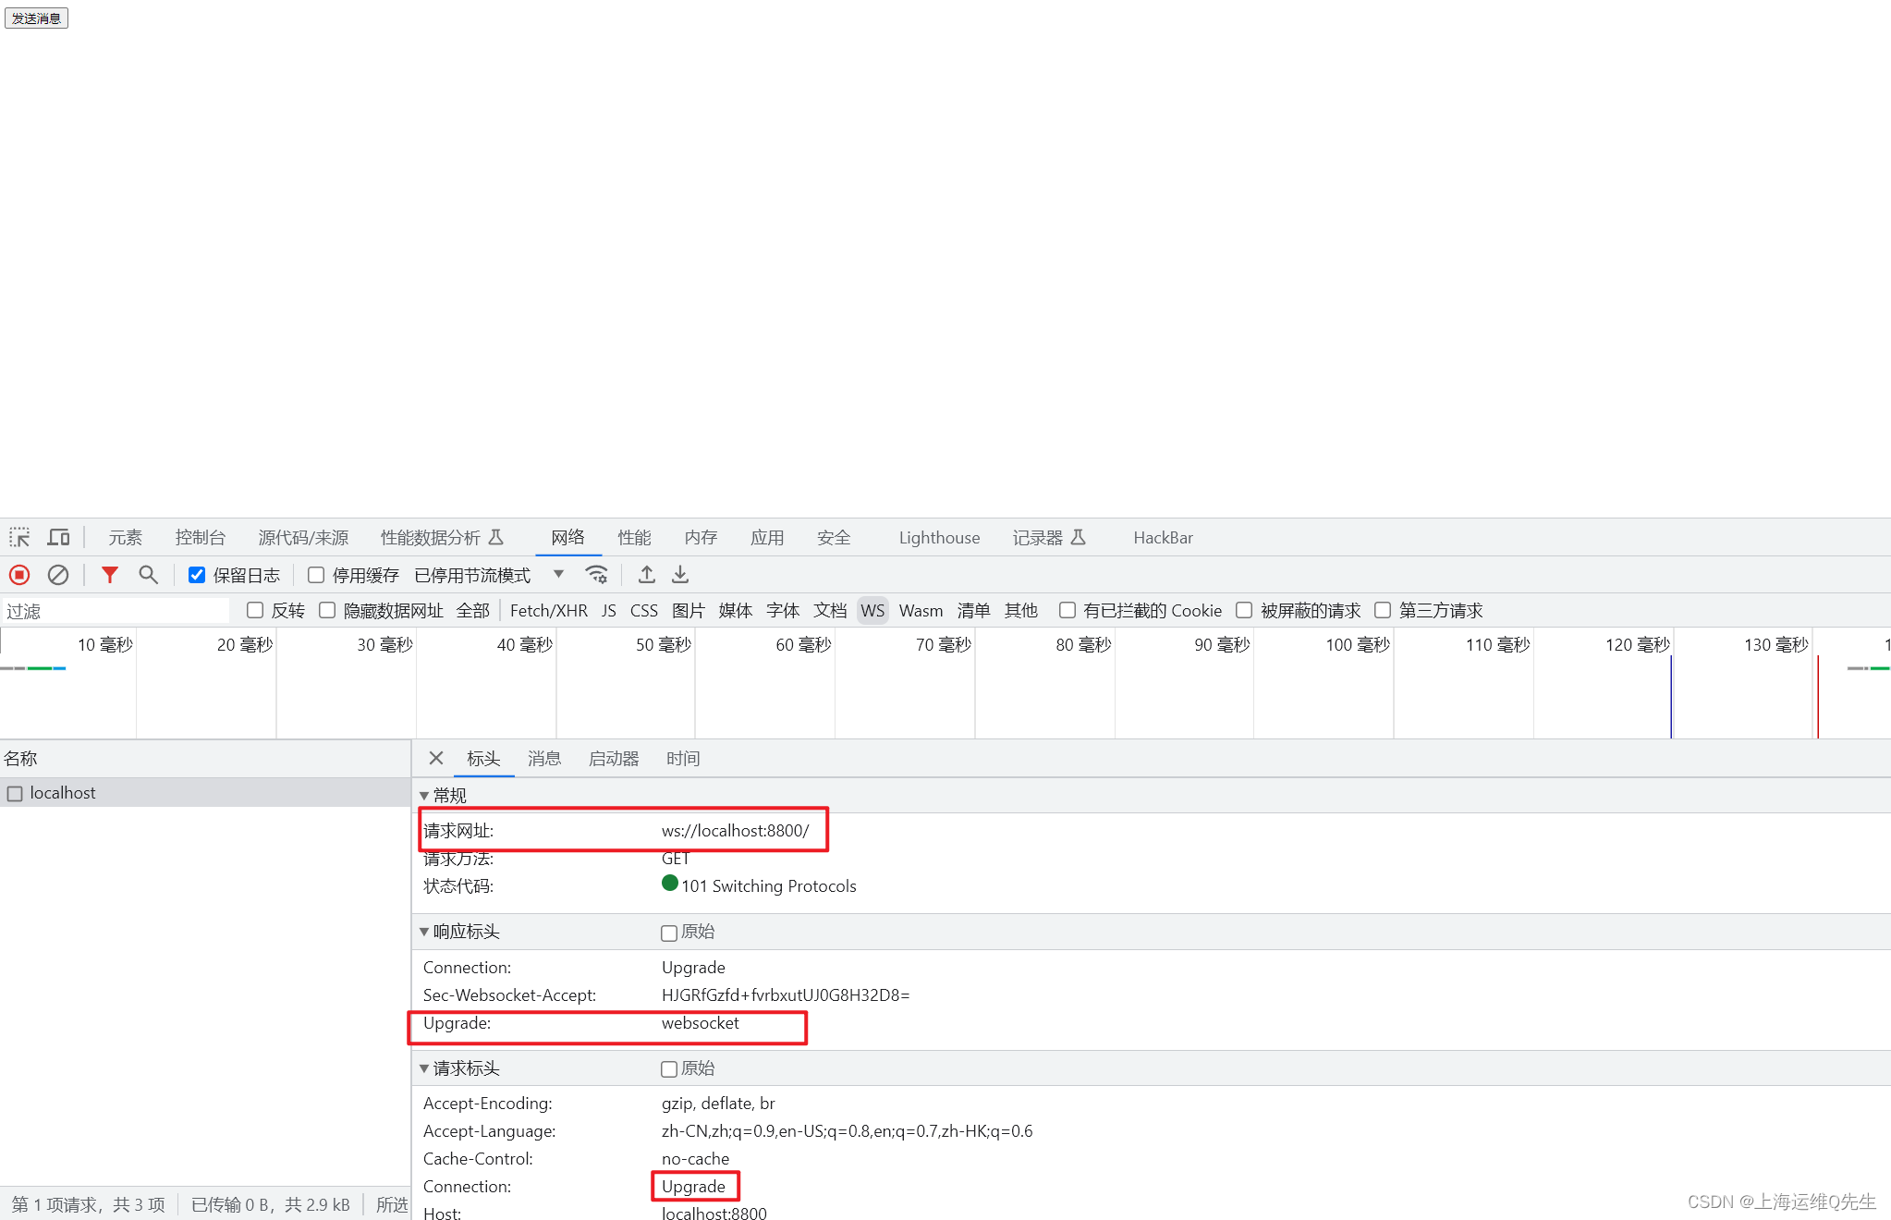Open throttling mode dropdown arrow

[x=558, y=574]
